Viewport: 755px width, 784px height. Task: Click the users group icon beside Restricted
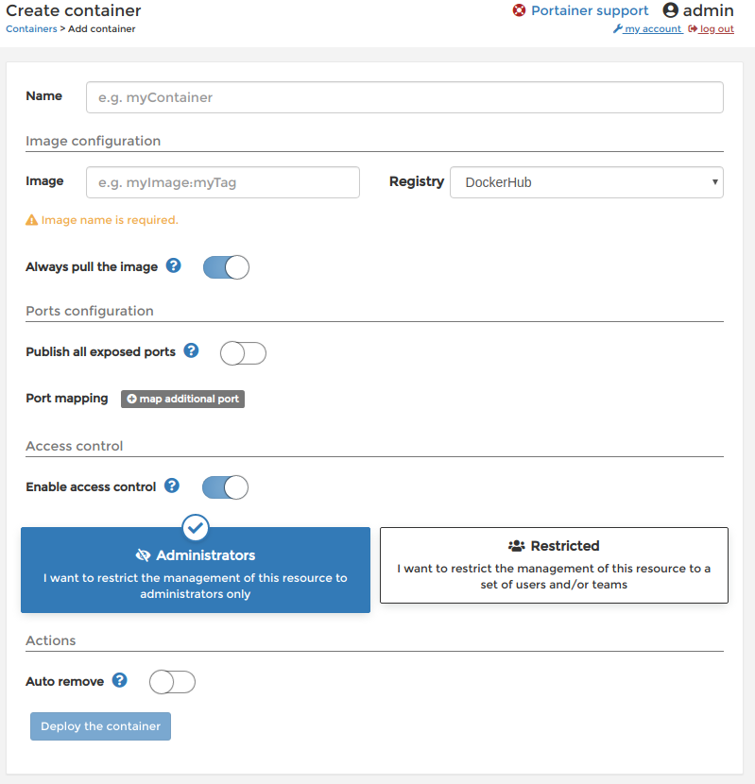coord(516,546)
